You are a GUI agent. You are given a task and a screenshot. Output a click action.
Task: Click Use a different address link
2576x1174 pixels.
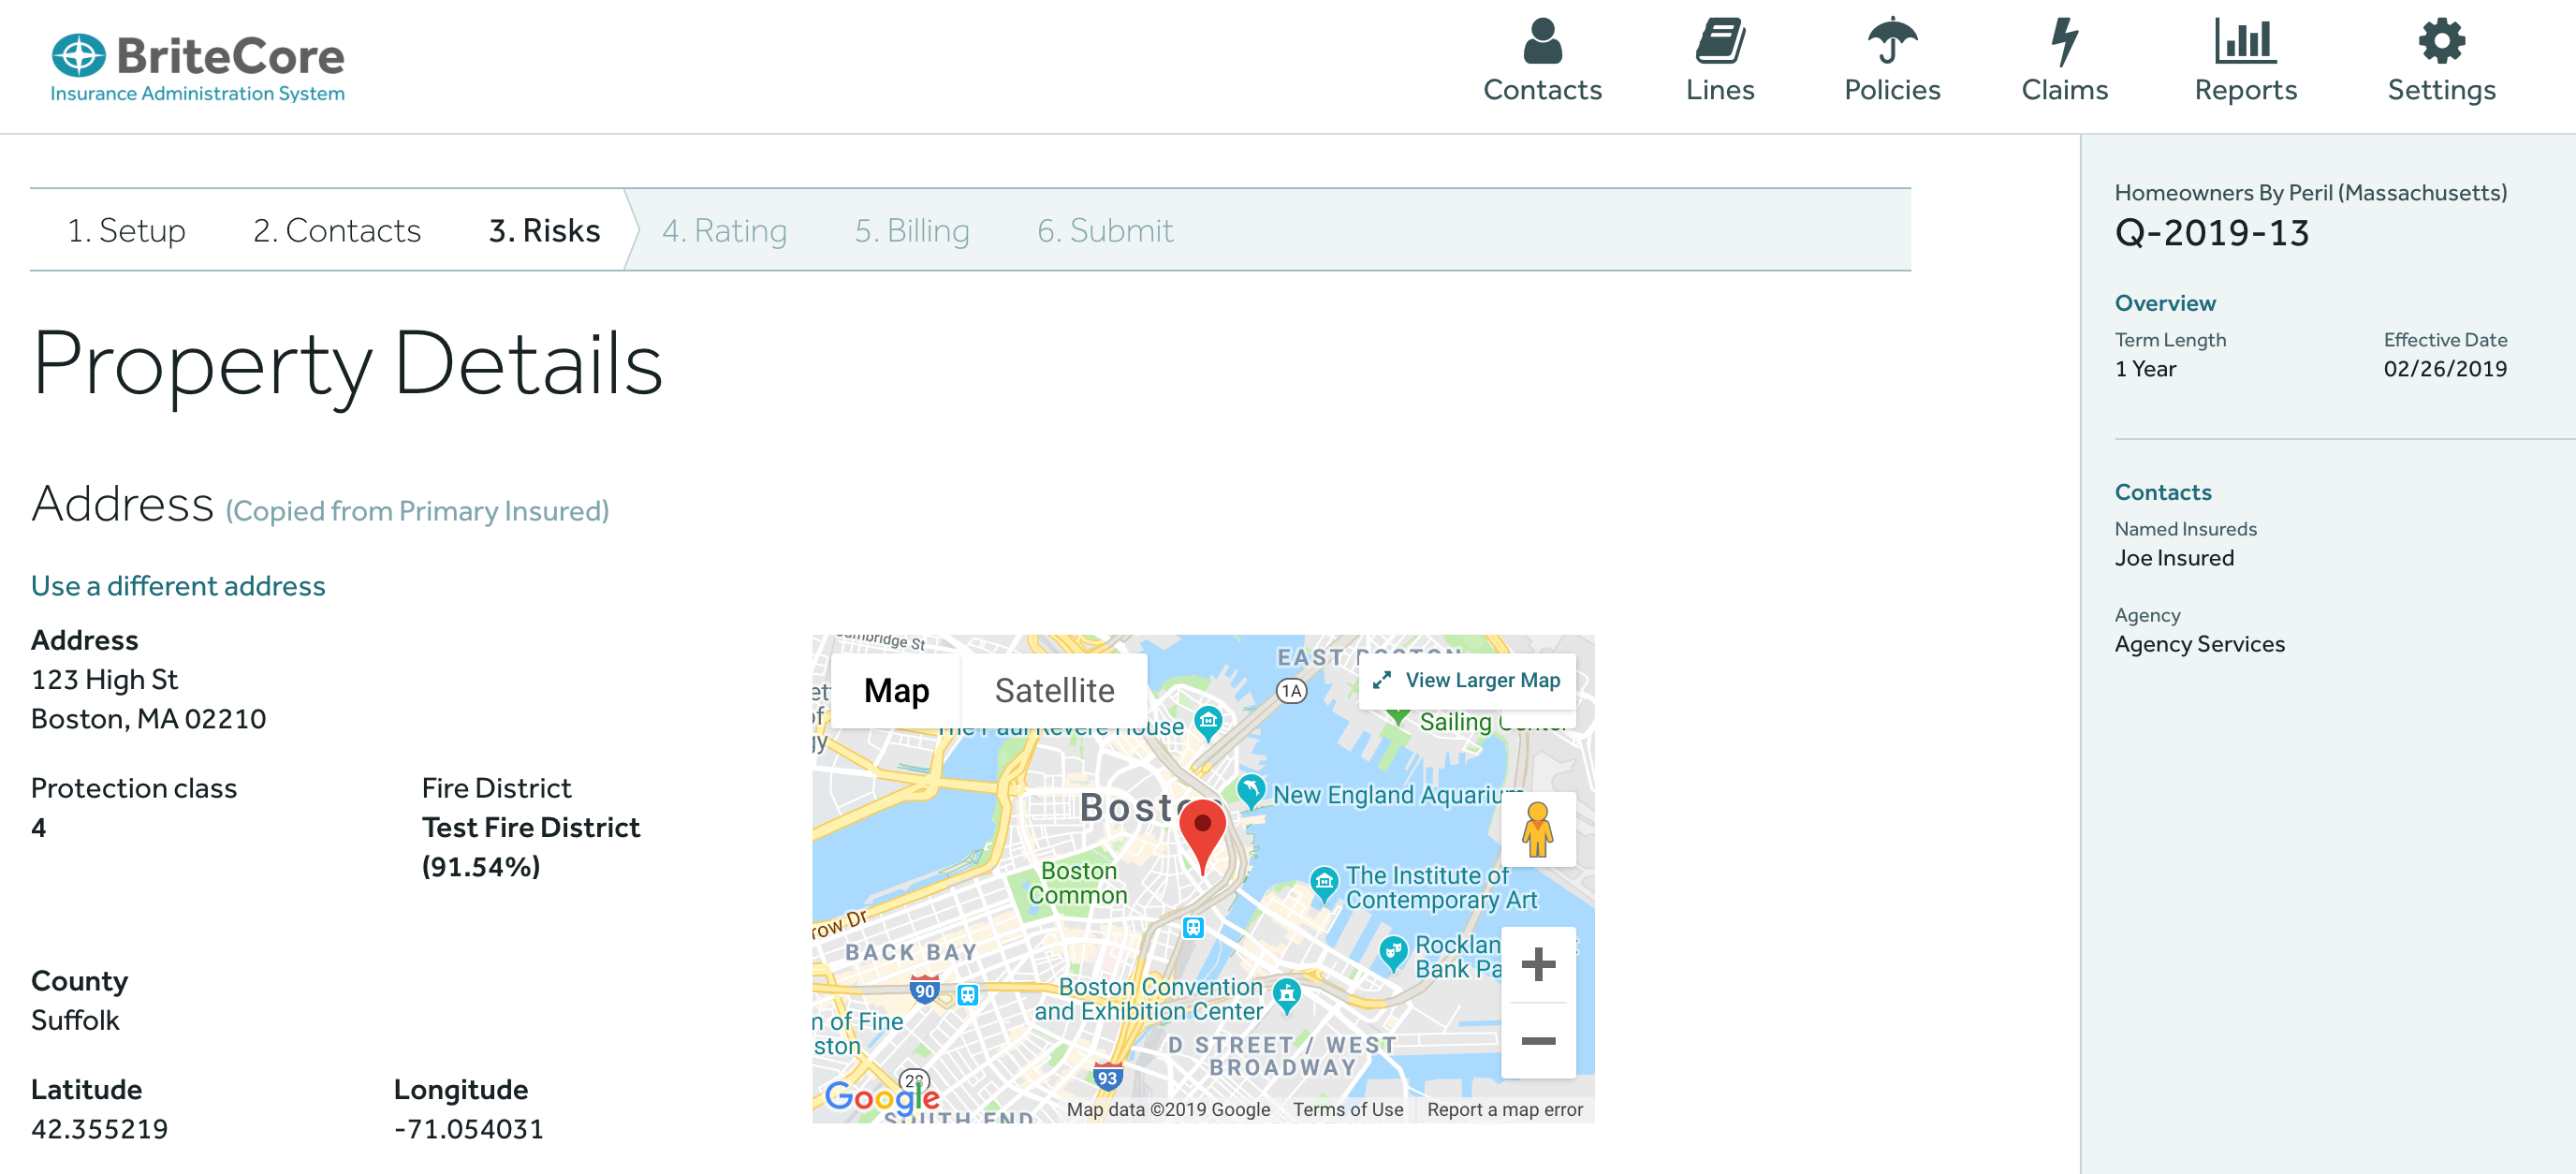point(178,586)
